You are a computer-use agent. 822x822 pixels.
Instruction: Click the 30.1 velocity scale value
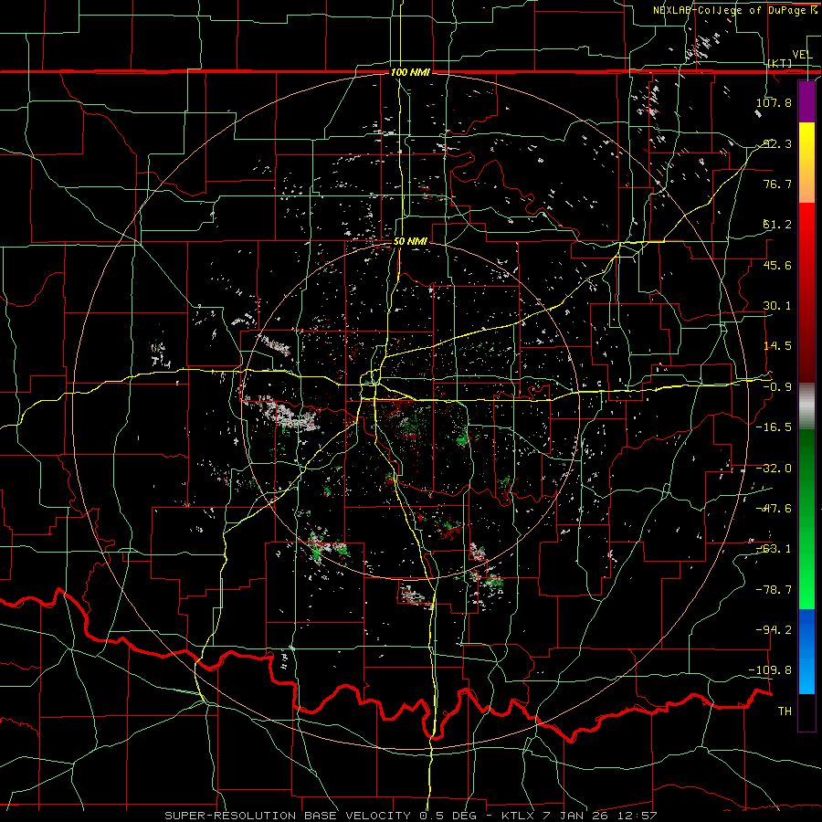click(777, 306)
